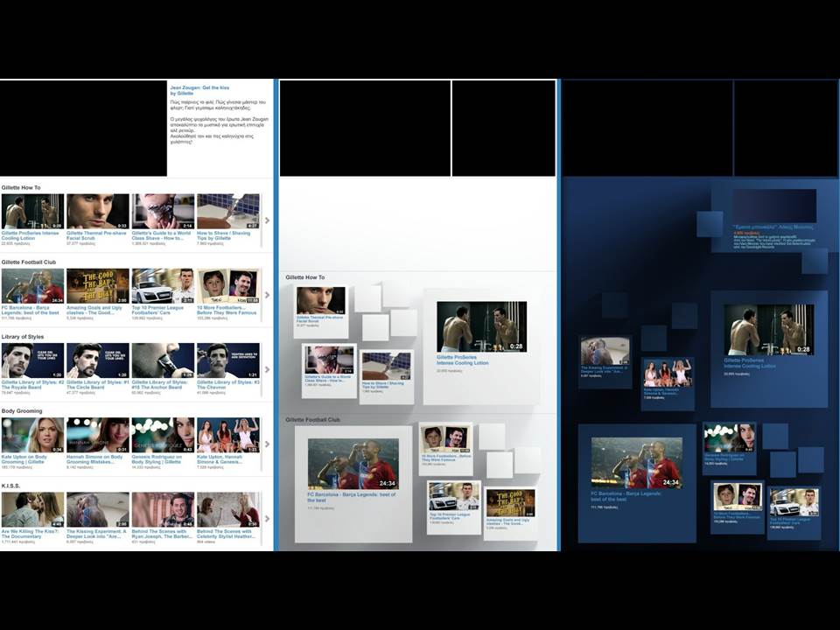840x630 pixels.
Task: Play Genesis Rodriguez on Body Styling thumbnail, left list
Action: 163,435
